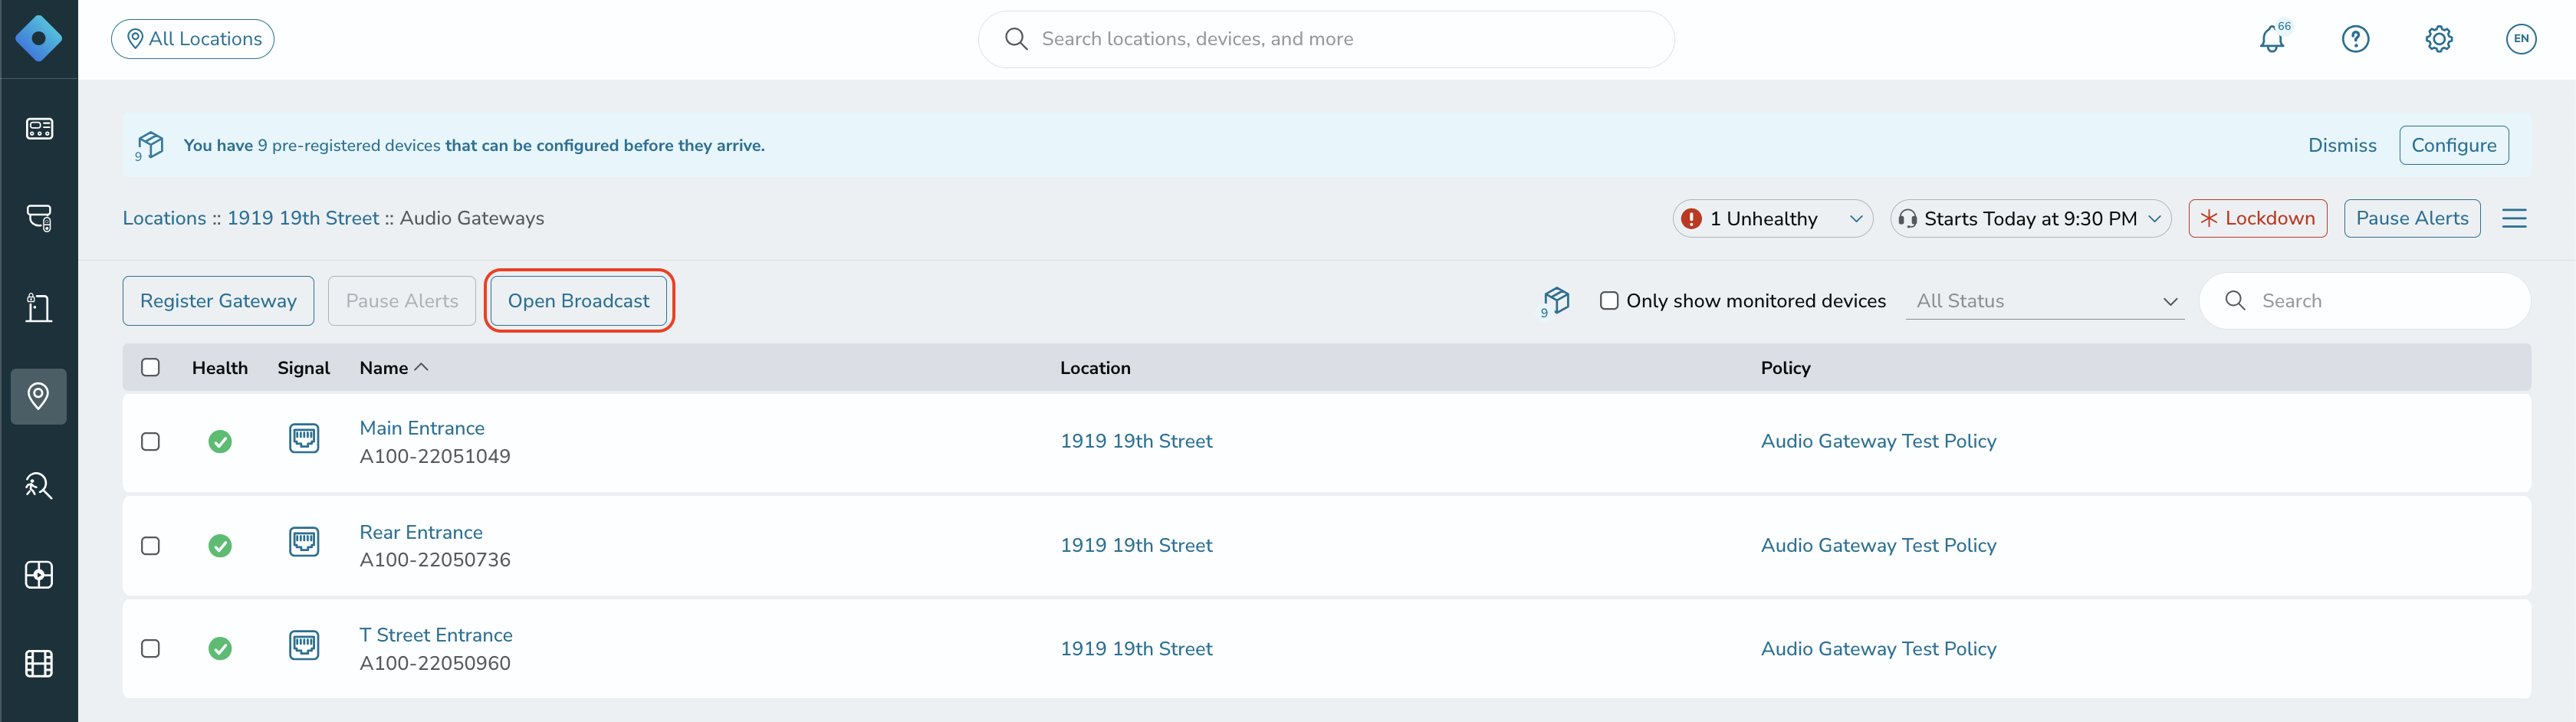Click the blue diamond logo icon

click(39, 39)
